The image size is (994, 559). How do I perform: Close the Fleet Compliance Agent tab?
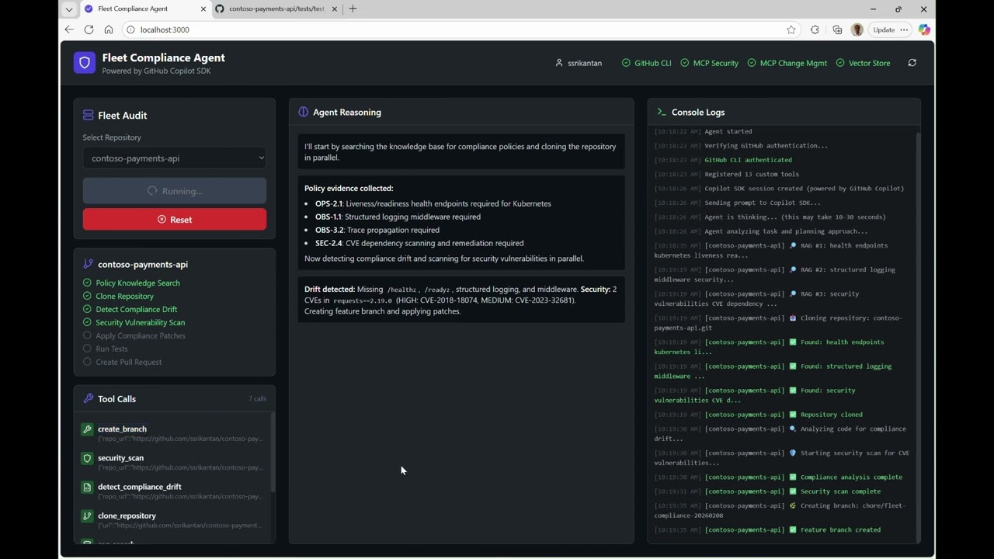203,9
